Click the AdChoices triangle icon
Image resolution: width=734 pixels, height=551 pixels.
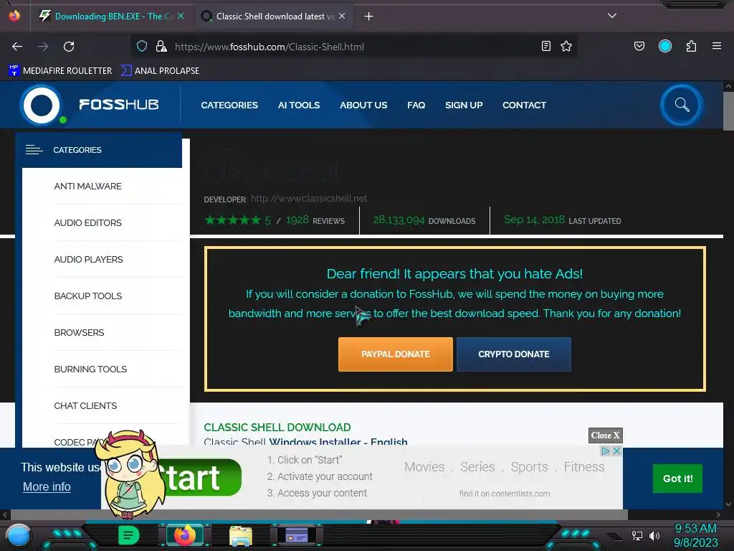(605, 451)
